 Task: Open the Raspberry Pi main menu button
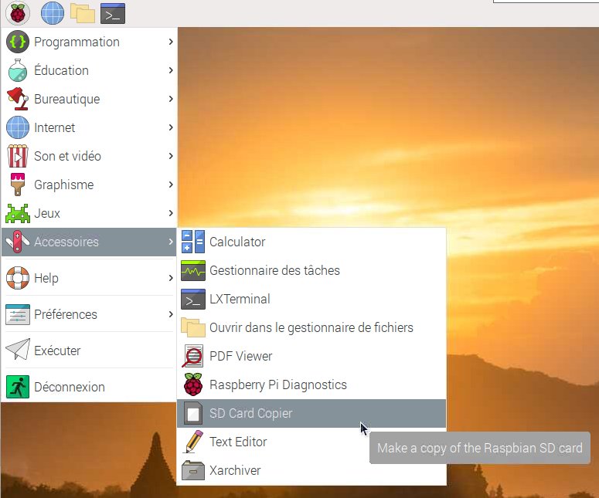tap(18, 13)
